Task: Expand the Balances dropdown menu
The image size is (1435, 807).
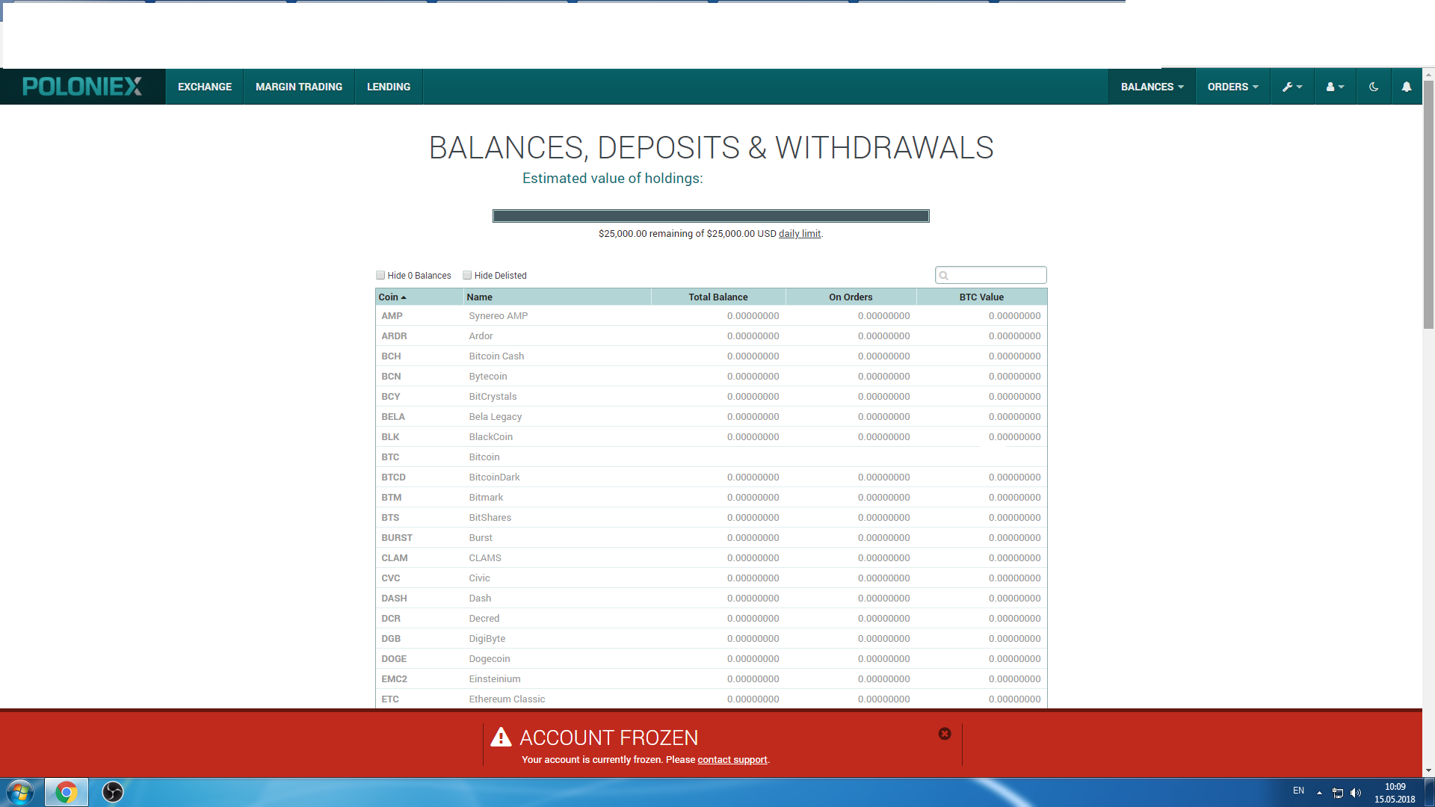Action: [x=1151, y=87]
